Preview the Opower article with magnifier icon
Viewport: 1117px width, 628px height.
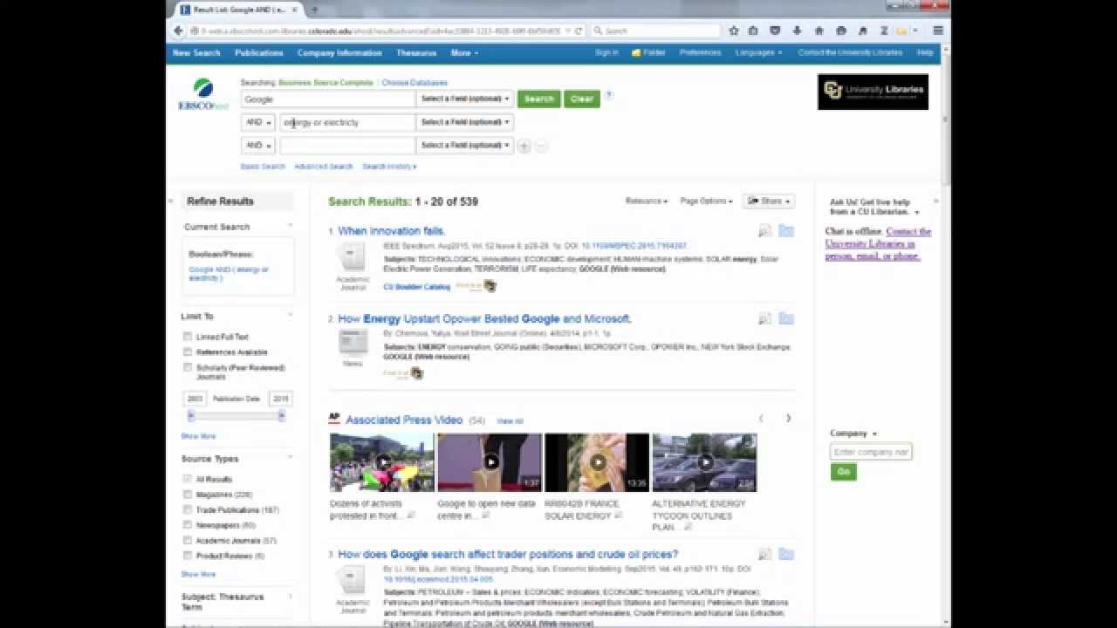(765, 319)
